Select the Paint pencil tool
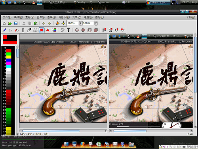This screenshot has width=198, height=149. pyautogui.click(x=4, y=30)
